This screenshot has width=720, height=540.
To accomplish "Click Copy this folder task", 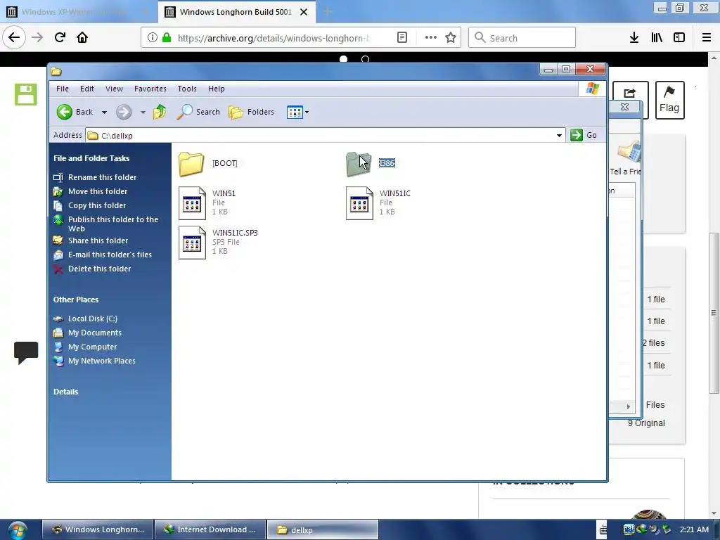I will point(97,206).
